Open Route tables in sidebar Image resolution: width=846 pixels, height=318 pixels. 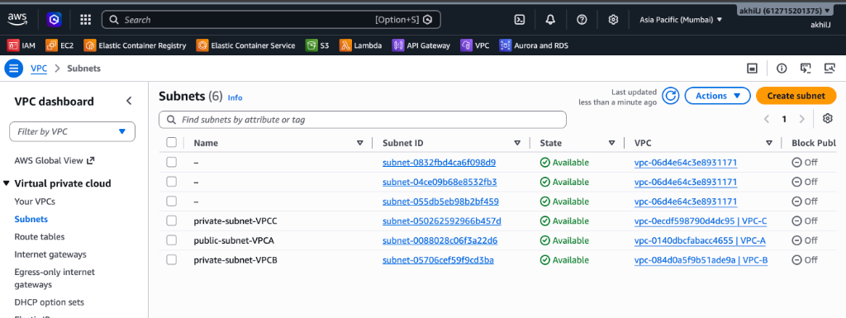click(40, 236)
